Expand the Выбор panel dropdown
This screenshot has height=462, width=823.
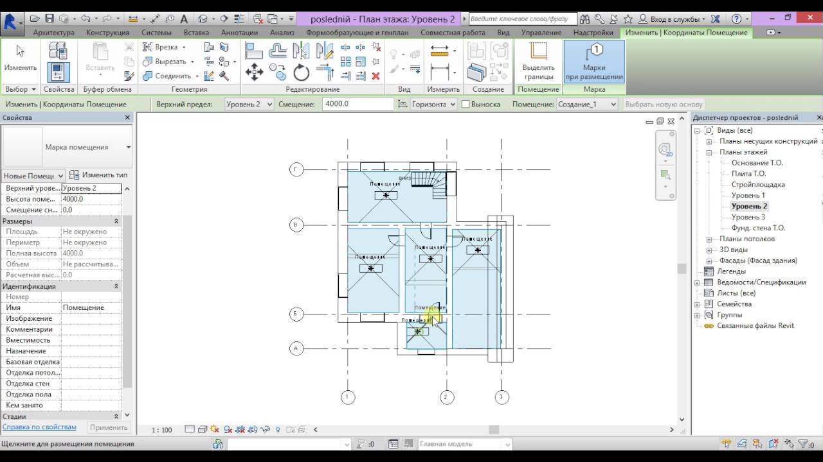pos(20,89)
